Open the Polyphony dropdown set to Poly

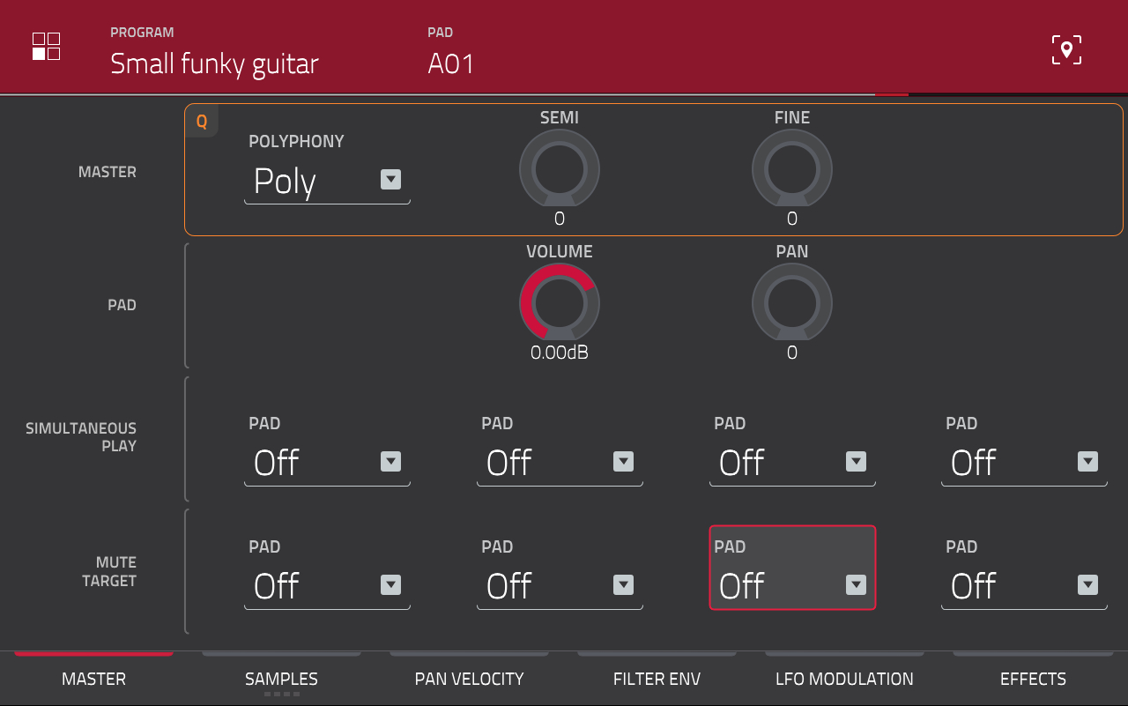coord(326,182)
